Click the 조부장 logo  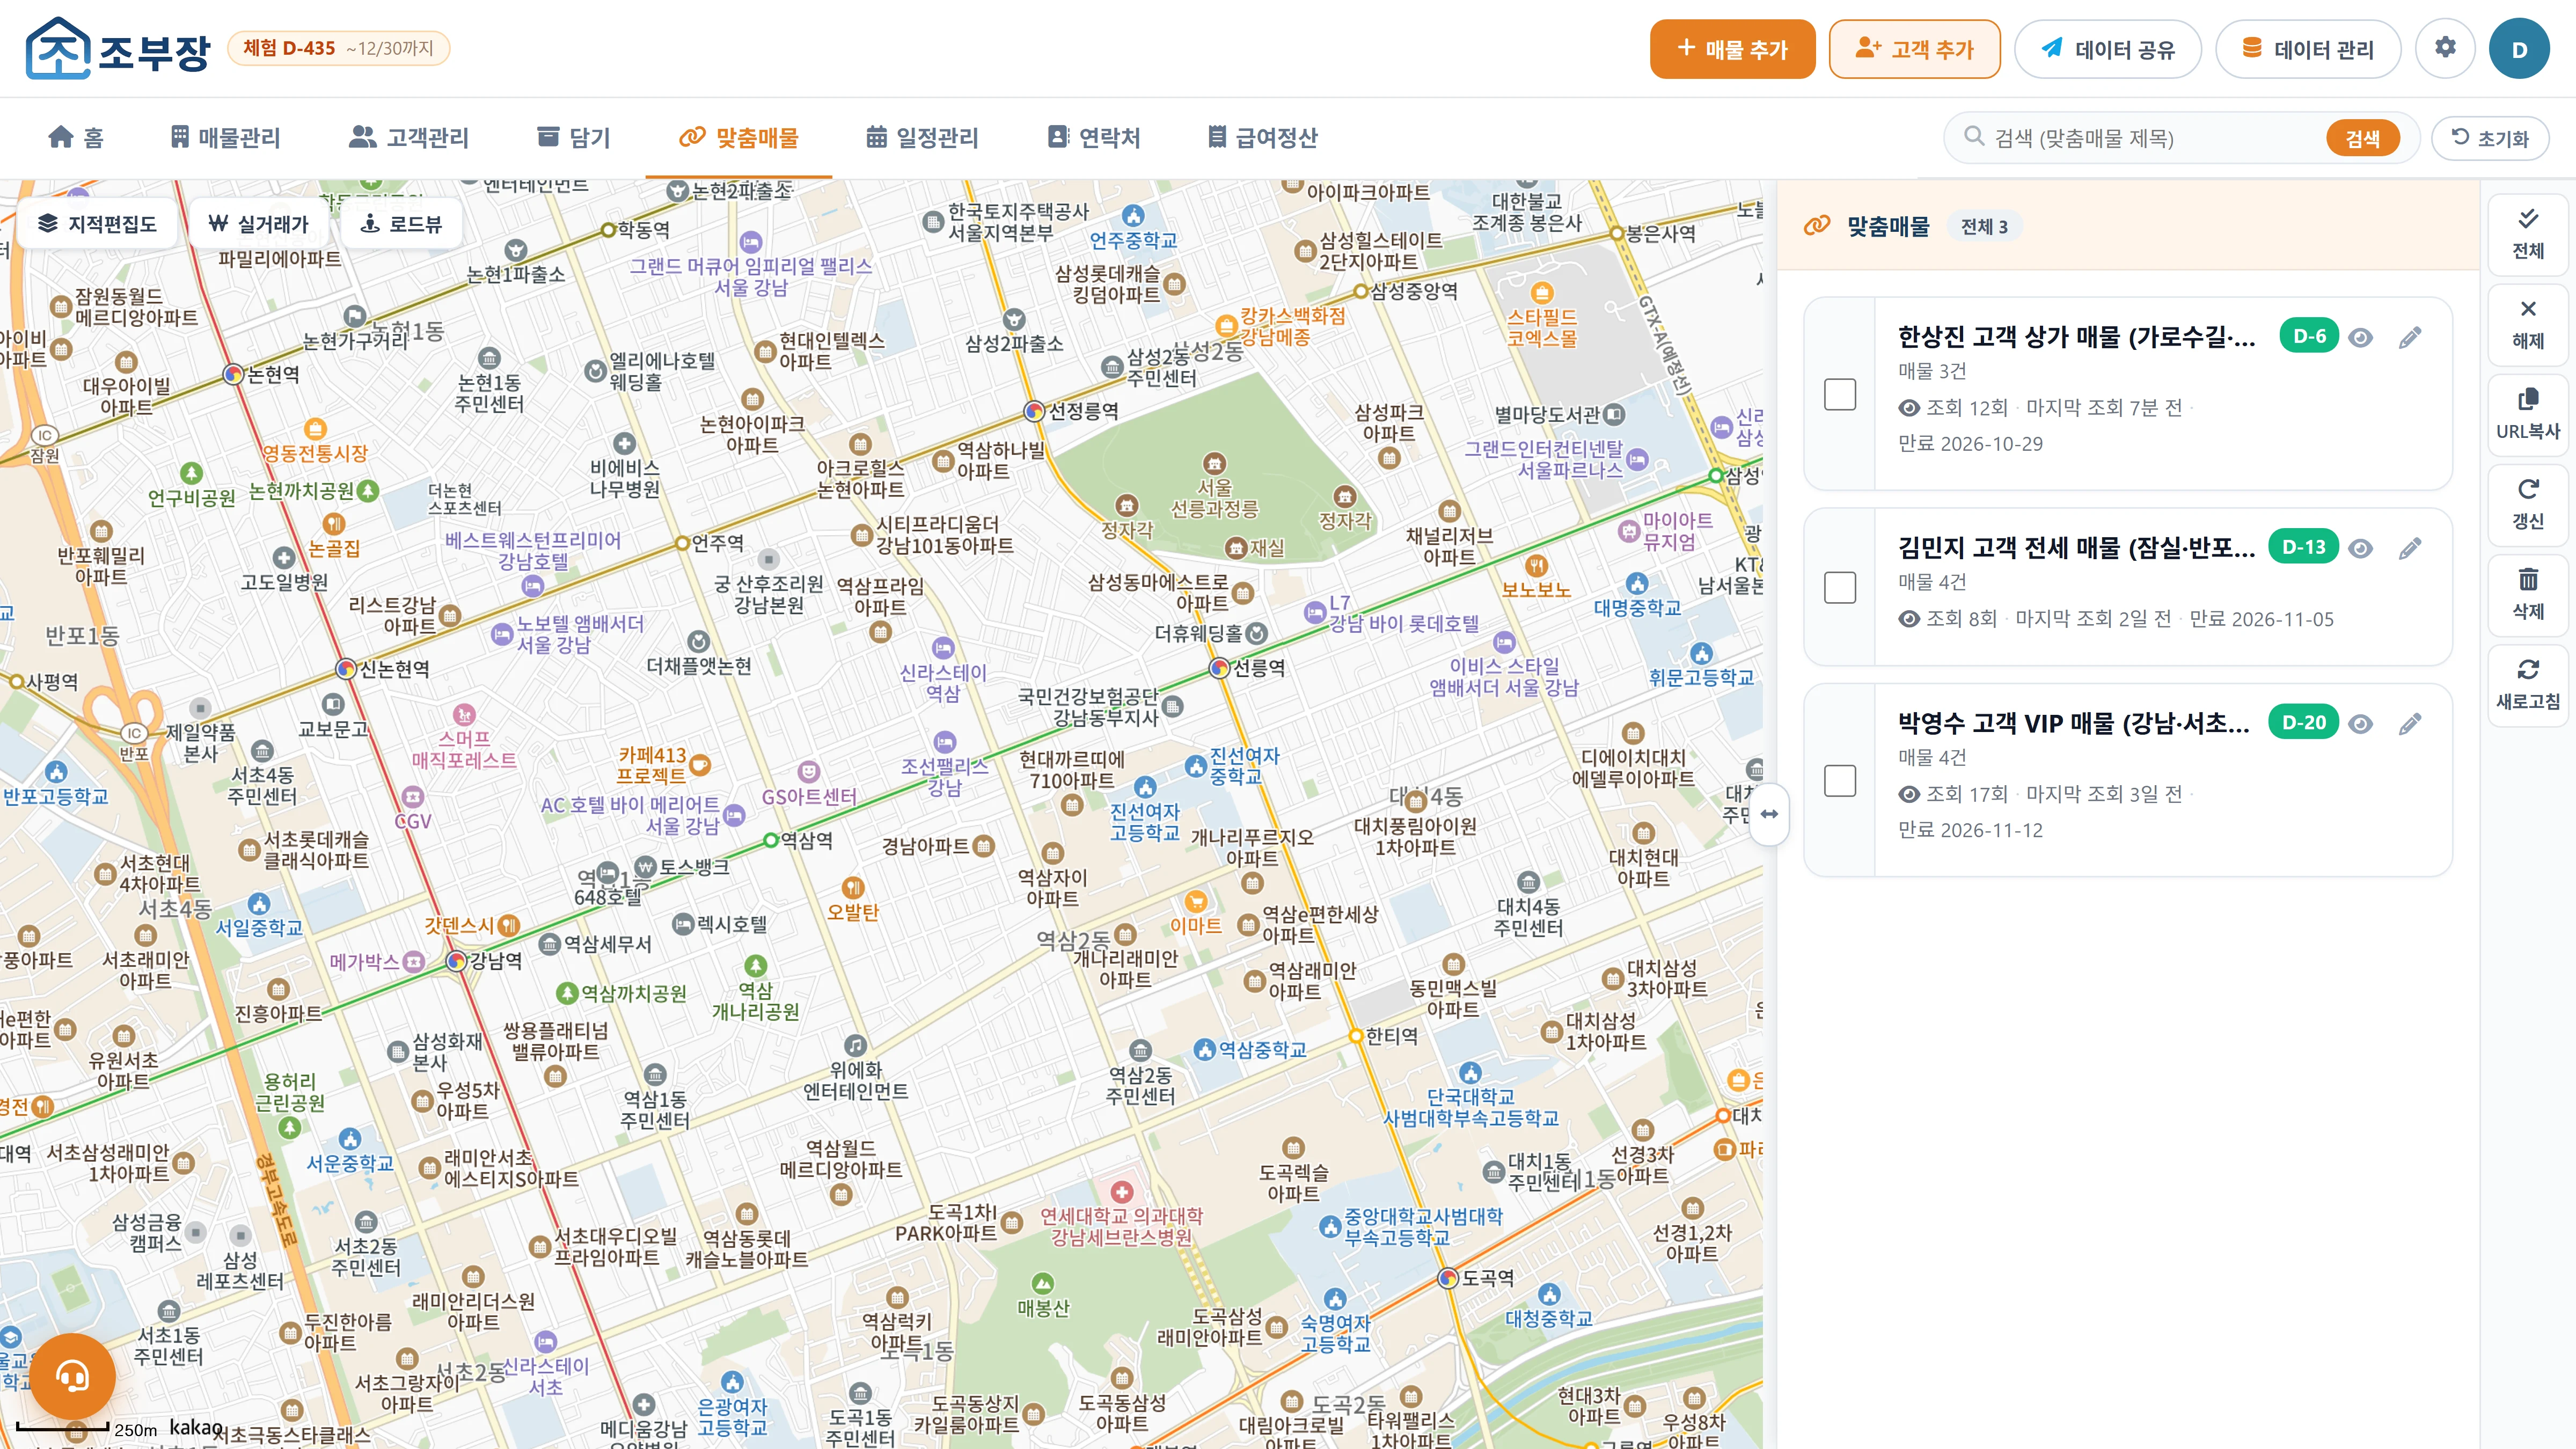tap(118, 48)
